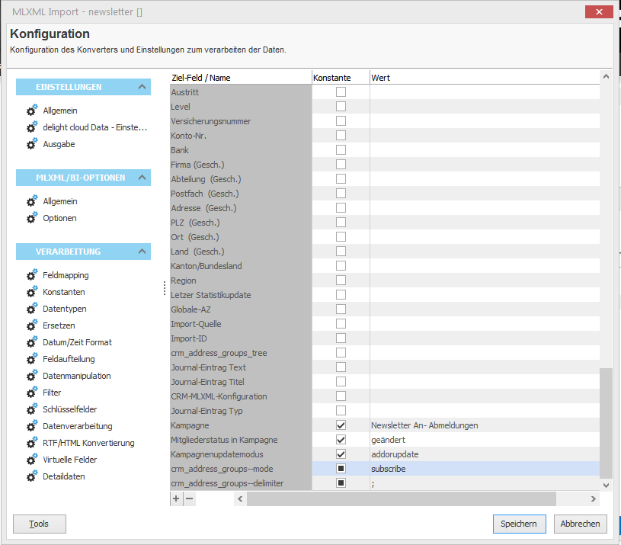Open the RTF/HTML Konvertierung icon

(x=30, y=443)
